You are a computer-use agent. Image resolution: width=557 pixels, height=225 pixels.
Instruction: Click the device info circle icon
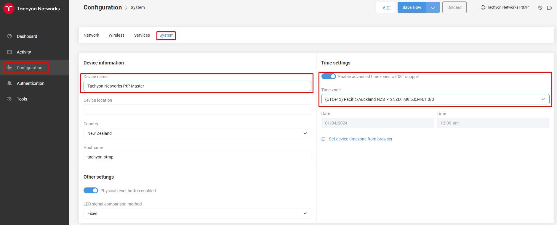coord(483,7)
